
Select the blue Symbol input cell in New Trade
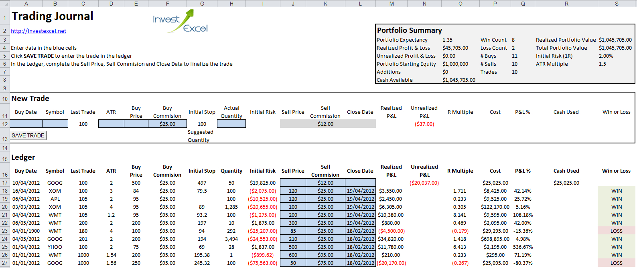click(55, 124)
